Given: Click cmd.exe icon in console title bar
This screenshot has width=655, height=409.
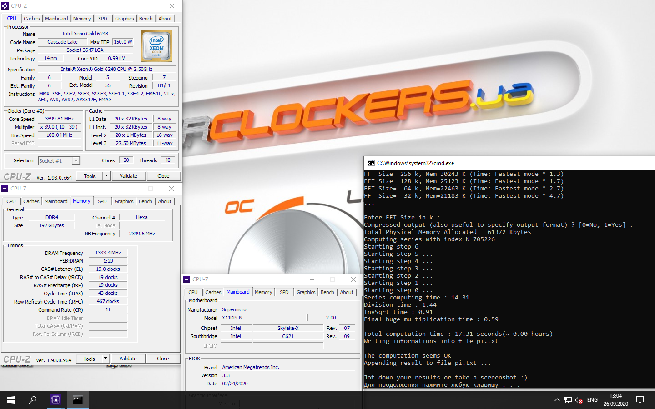Looking at the screenshot, I should click(x=371, y=163).
